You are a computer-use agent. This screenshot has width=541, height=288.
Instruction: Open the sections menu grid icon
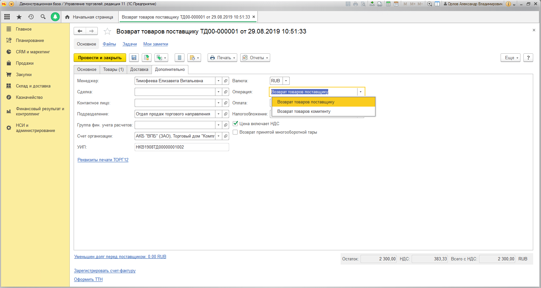coord(7,17)
